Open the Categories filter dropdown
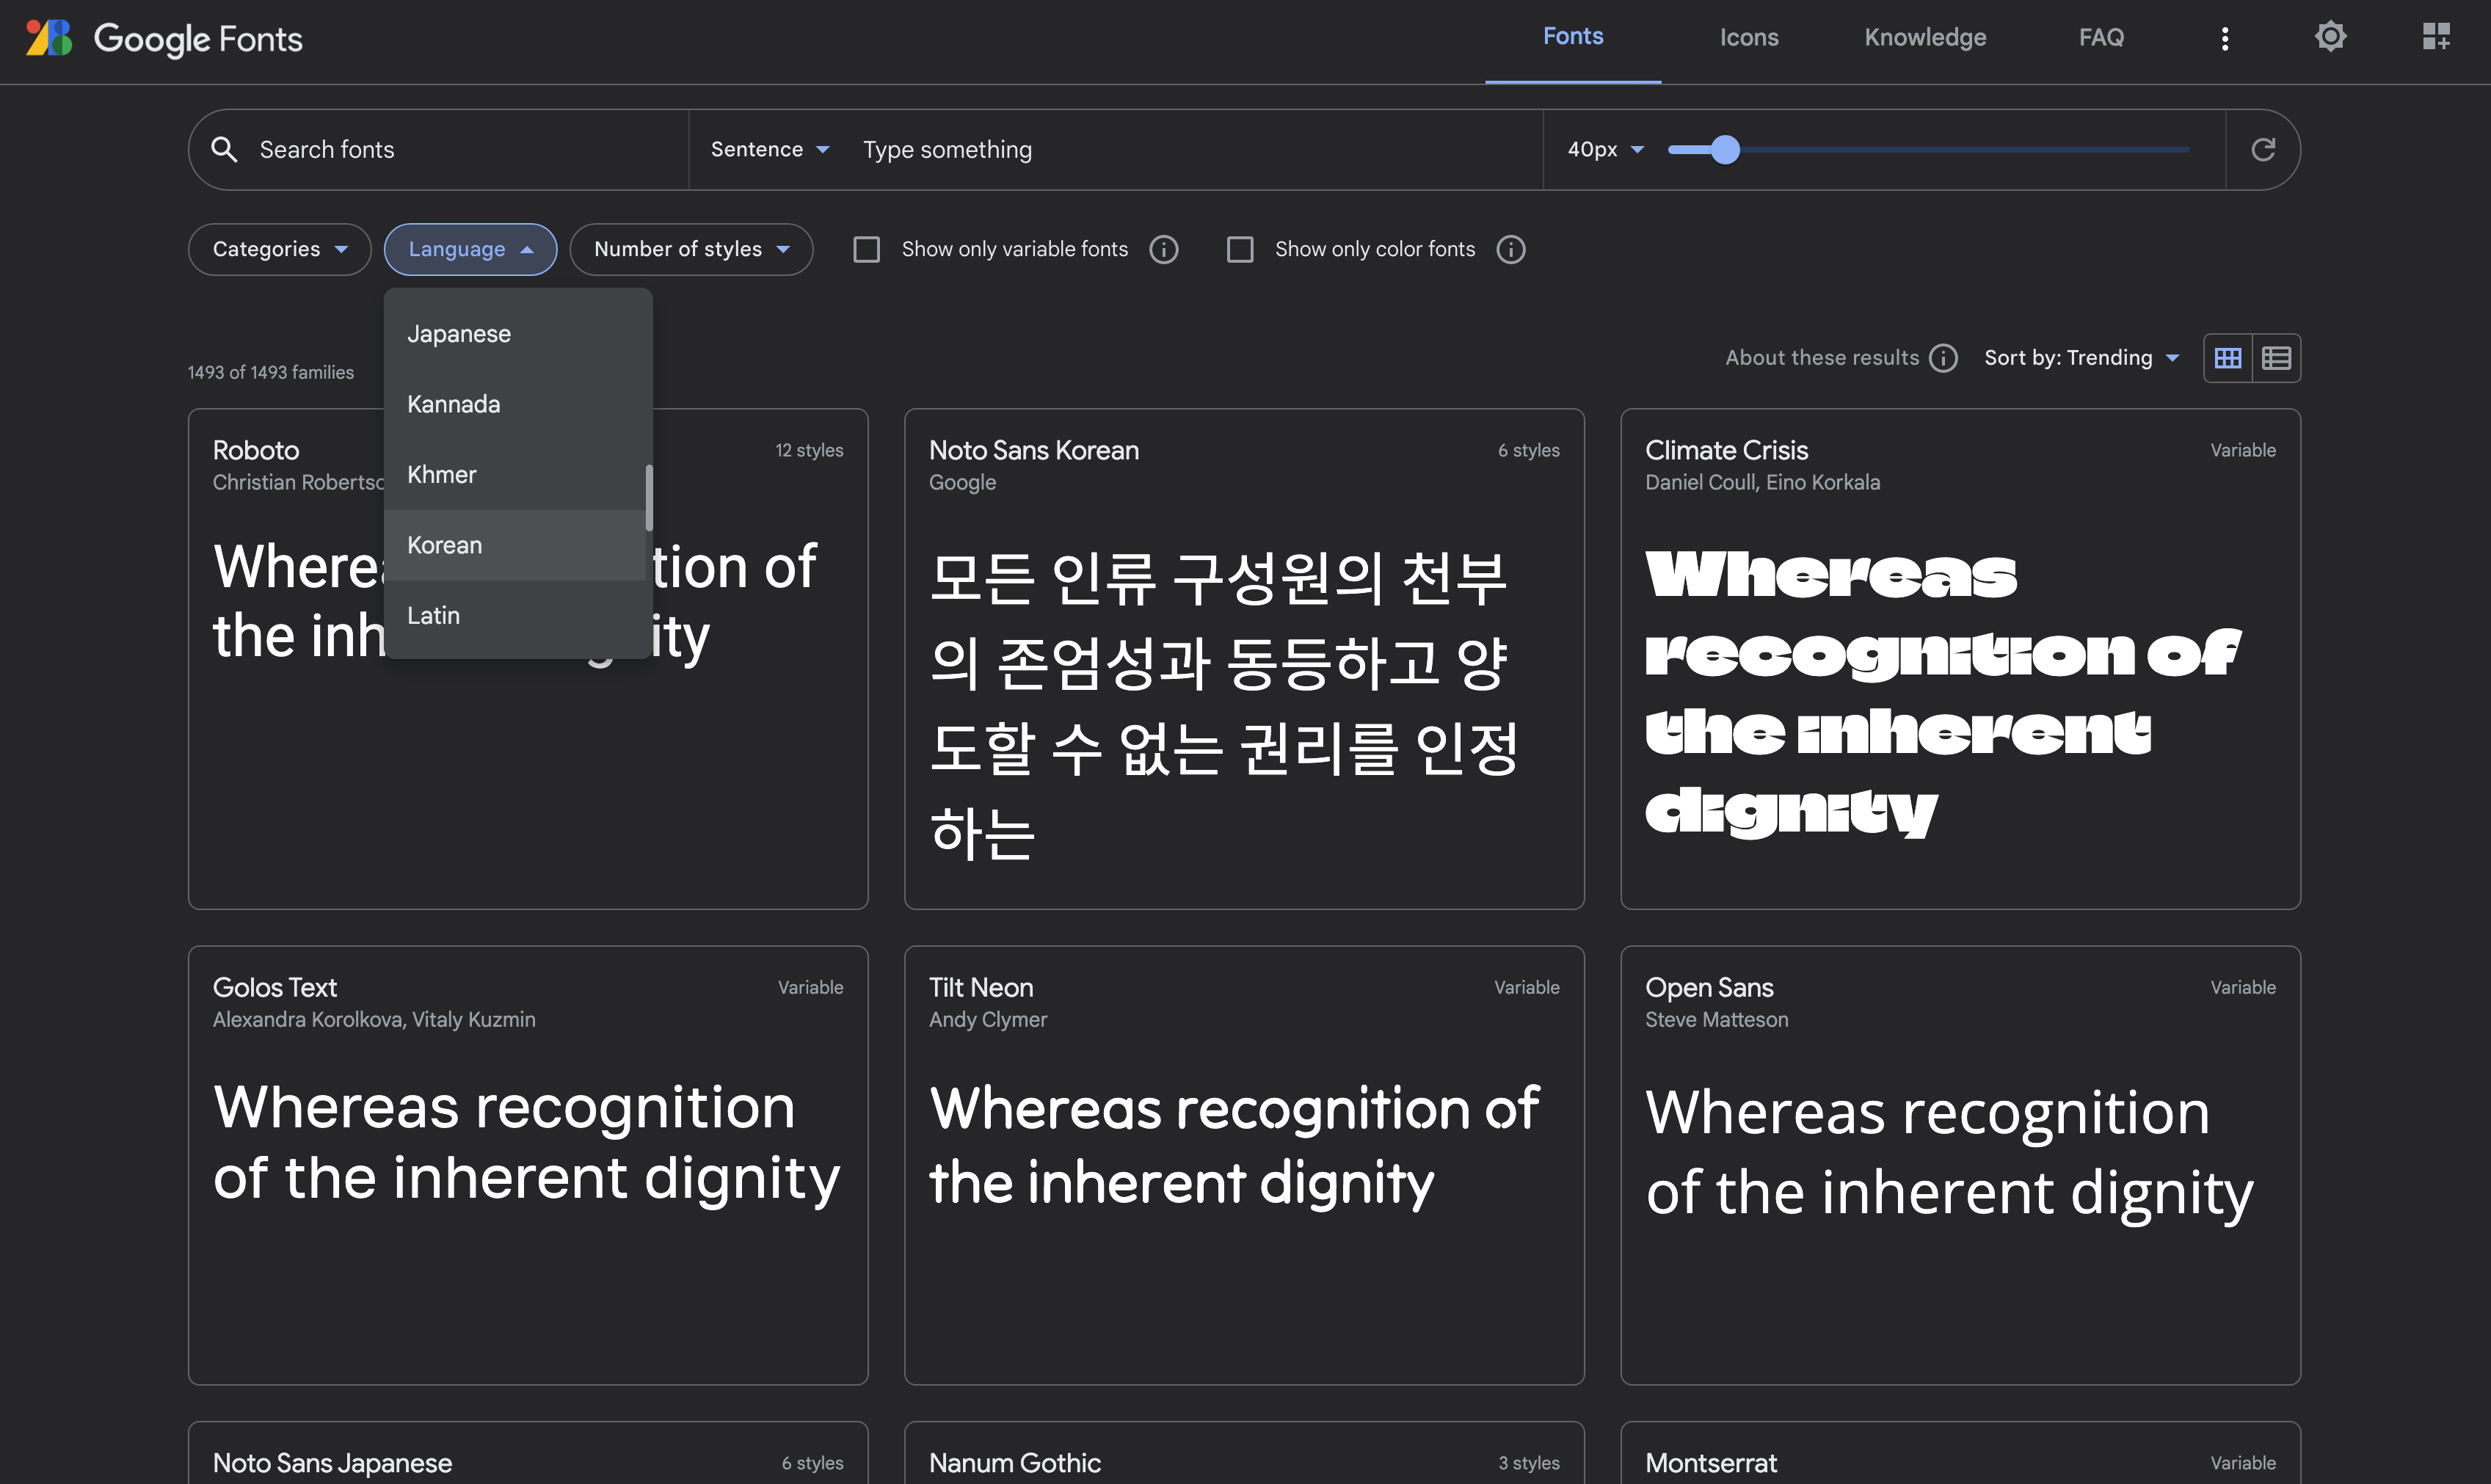This screenshot has height=1484, width=2491. tap(279, 249)
